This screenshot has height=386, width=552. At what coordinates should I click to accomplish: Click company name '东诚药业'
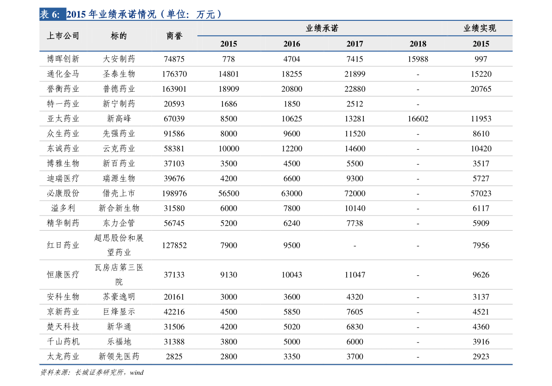pos(63,148)
